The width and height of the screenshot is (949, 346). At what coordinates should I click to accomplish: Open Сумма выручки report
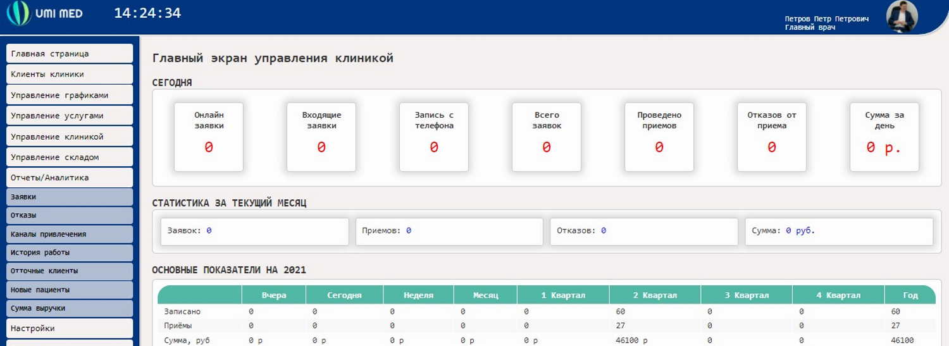(x=70, y=308)
